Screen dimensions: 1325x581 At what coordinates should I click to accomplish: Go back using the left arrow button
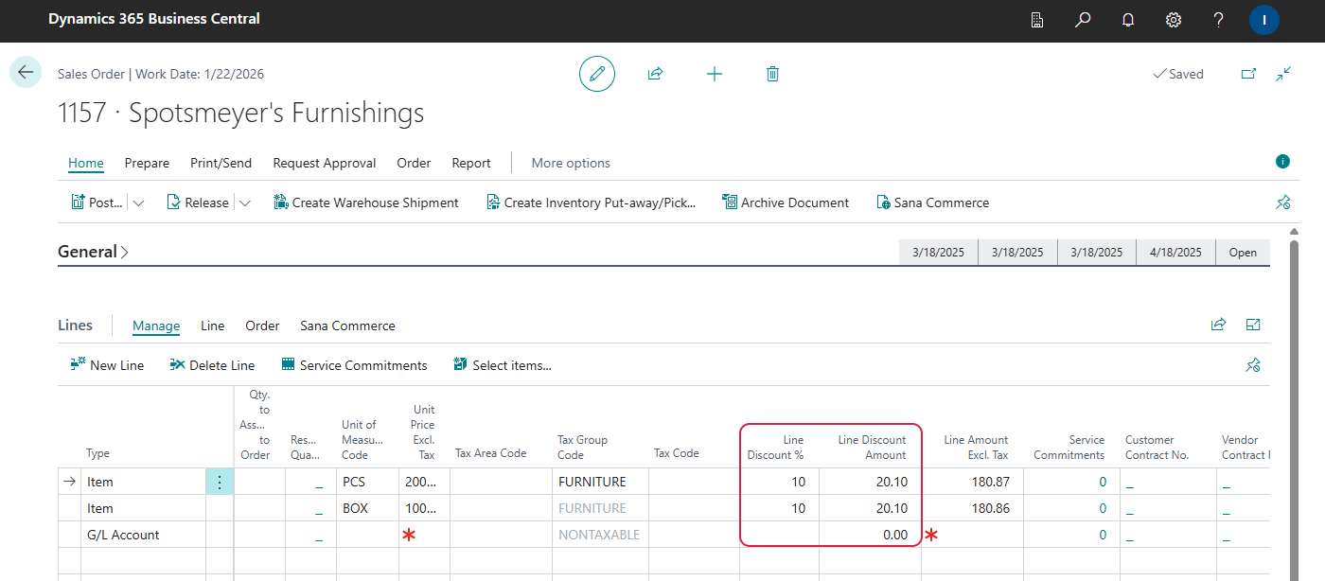coord(26,73)
